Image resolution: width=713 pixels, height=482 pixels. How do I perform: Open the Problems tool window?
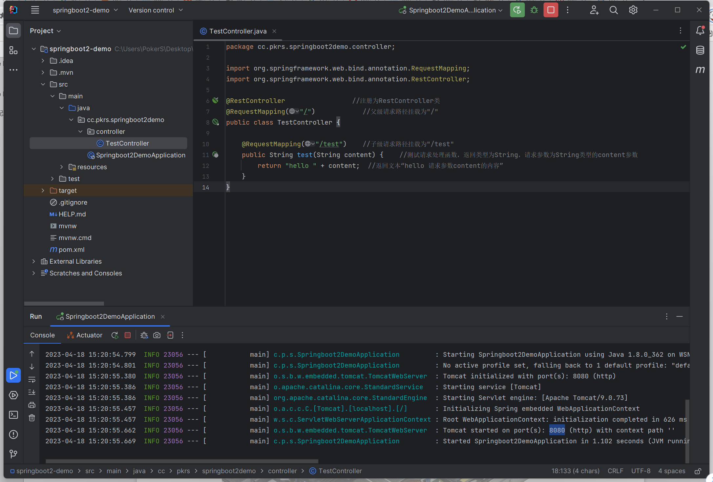point(13,434)
